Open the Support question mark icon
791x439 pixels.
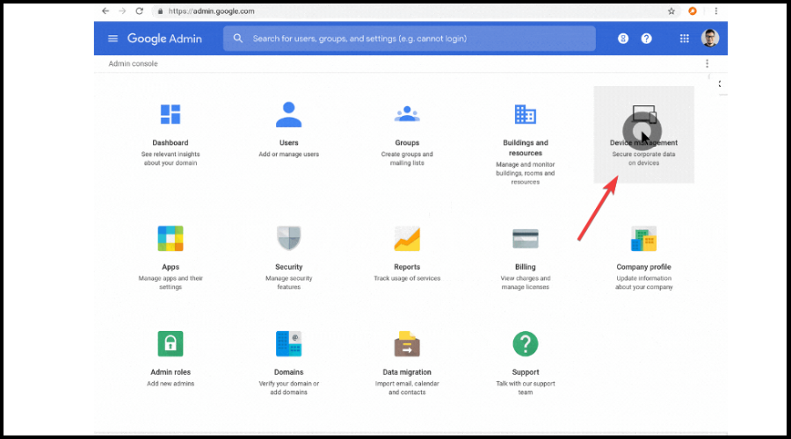tap(526, 344)
